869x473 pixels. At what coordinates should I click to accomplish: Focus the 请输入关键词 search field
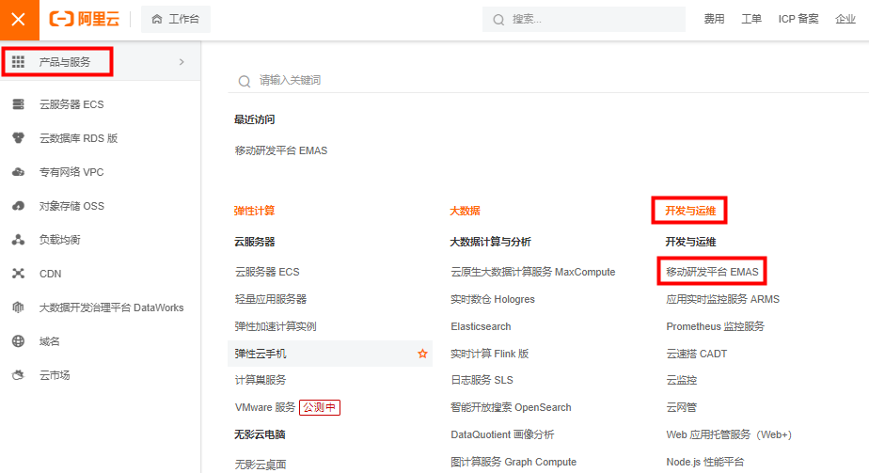click(x=548, y=81)
